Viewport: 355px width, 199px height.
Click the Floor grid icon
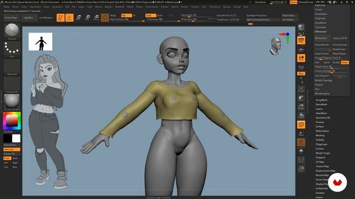[301, 49]
